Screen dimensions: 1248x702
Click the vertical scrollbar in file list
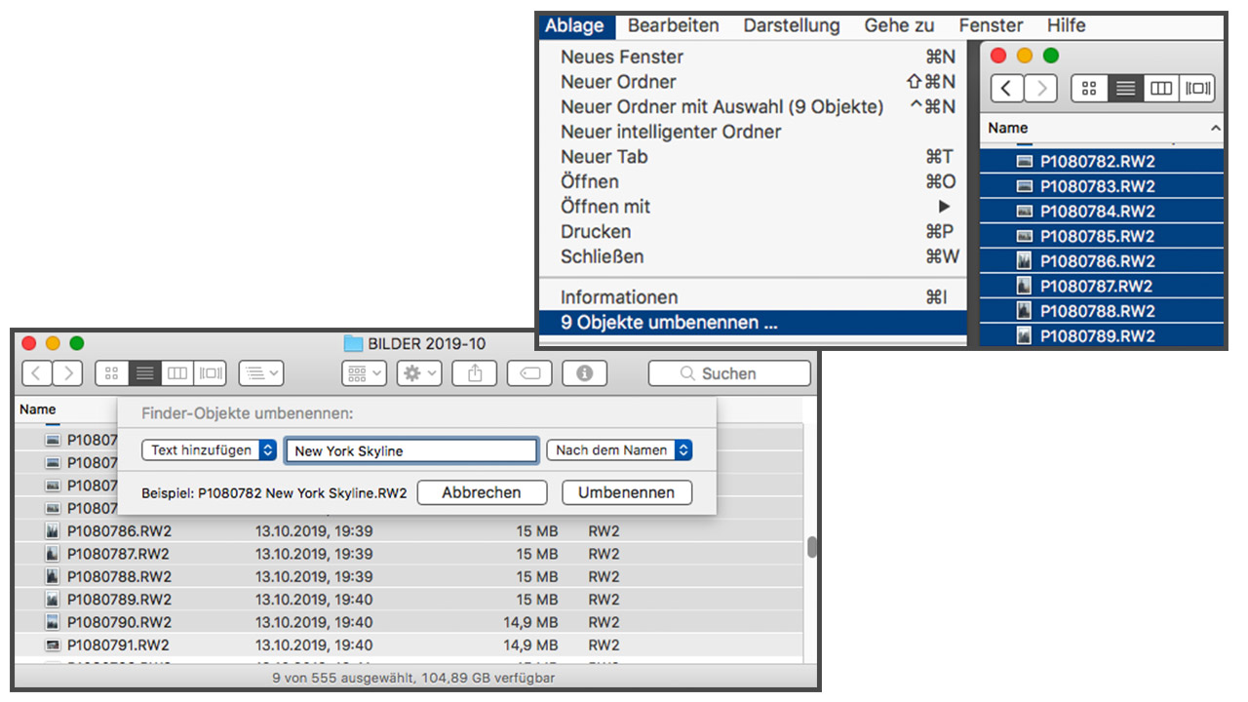click(812, 548)
